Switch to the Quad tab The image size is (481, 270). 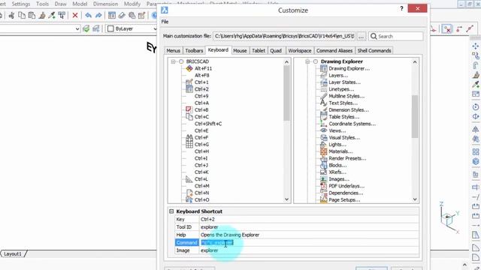pos(276,50)
